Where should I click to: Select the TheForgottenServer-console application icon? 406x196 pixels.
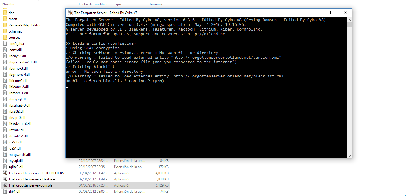pos(5,185)
